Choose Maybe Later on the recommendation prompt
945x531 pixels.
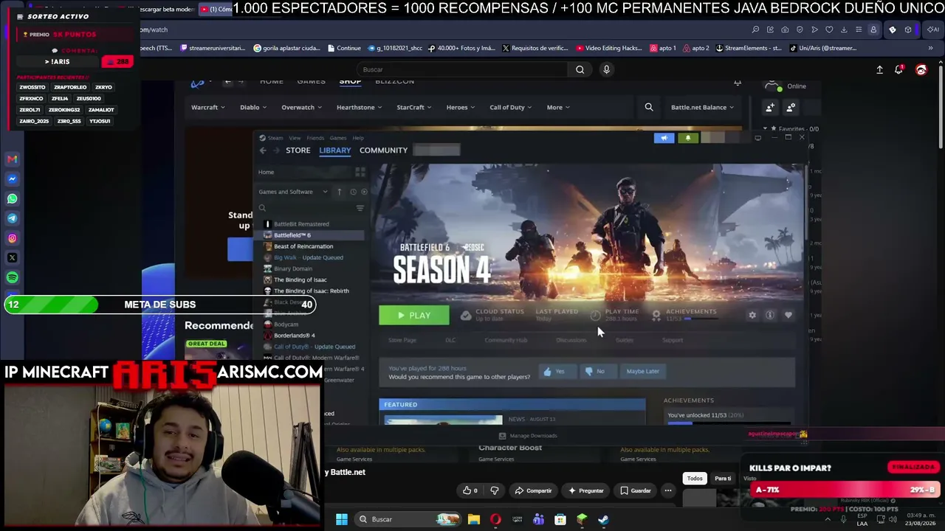643,371
